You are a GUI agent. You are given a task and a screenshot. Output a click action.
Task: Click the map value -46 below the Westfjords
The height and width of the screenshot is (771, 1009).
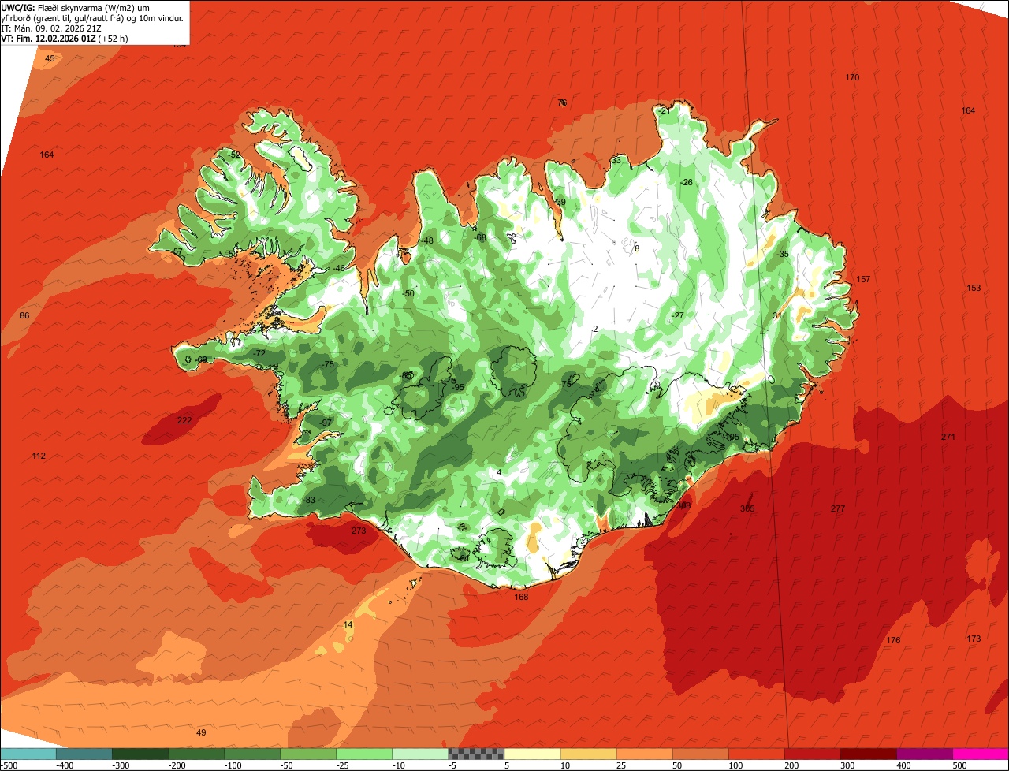pos(339,268)
